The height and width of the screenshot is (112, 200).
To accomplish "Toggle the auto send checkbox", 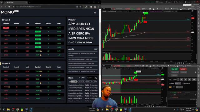I will point(183,83).
